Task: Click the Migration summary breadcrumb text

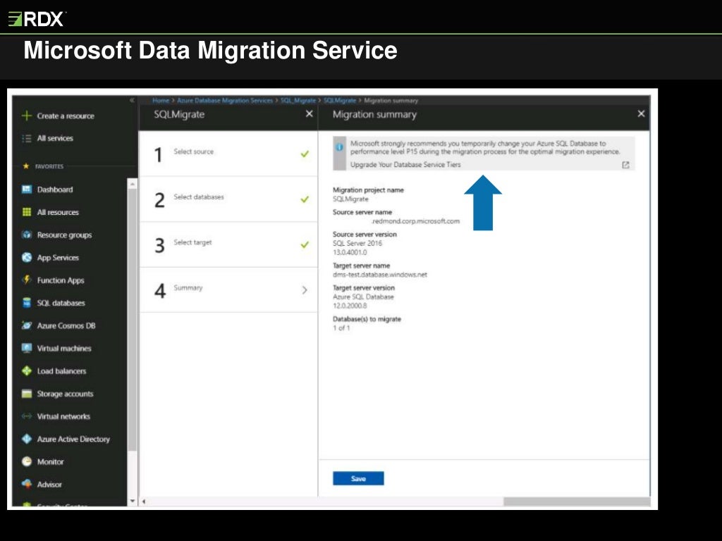Action: click(x=391, y=100)
